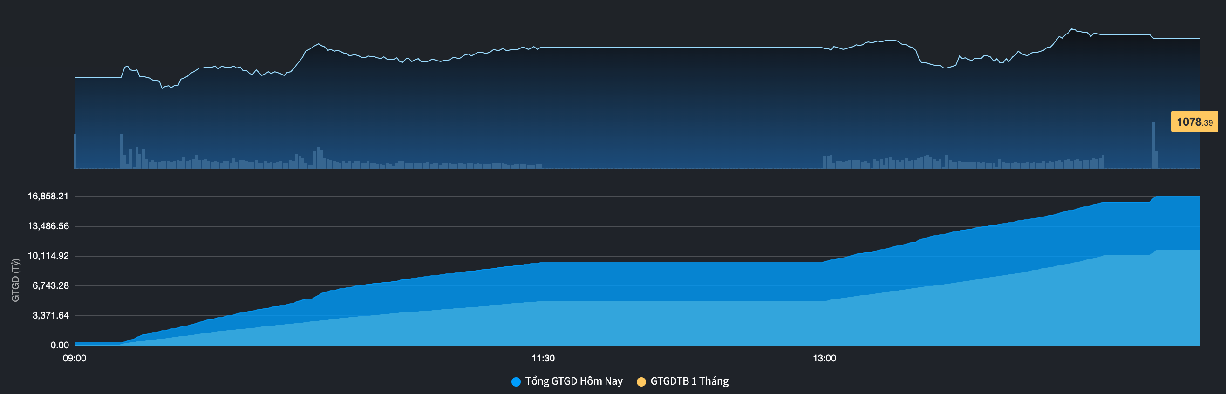Click the highest peak of the price line
1226x394 pixels.
point(1071,29)
